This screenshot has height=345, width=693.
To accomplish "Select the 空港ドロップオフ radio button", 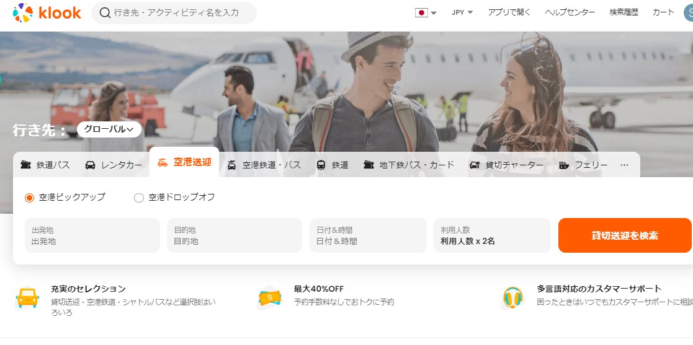I will (139, 198).
